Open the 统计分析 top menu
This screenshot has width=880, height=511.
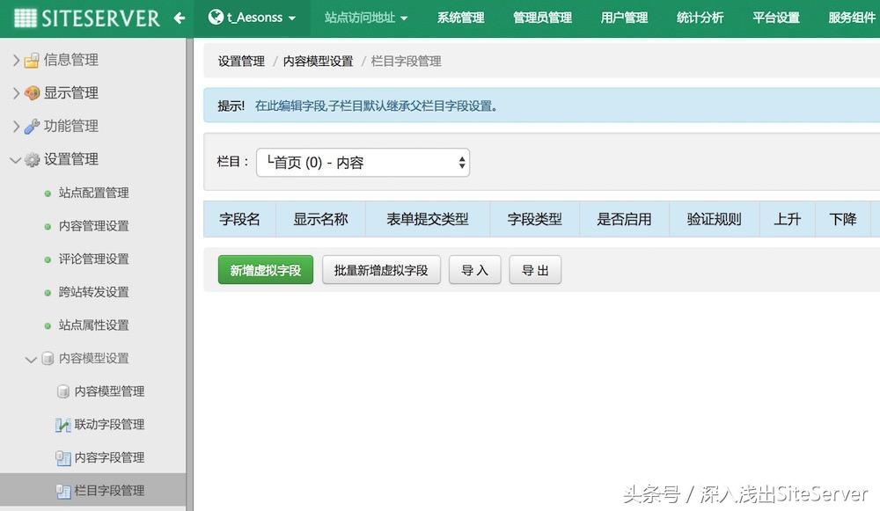click(700, 18)
